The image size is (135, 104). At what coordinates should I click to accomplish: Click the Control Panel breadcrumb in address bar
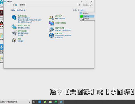(x=22, y=5)
